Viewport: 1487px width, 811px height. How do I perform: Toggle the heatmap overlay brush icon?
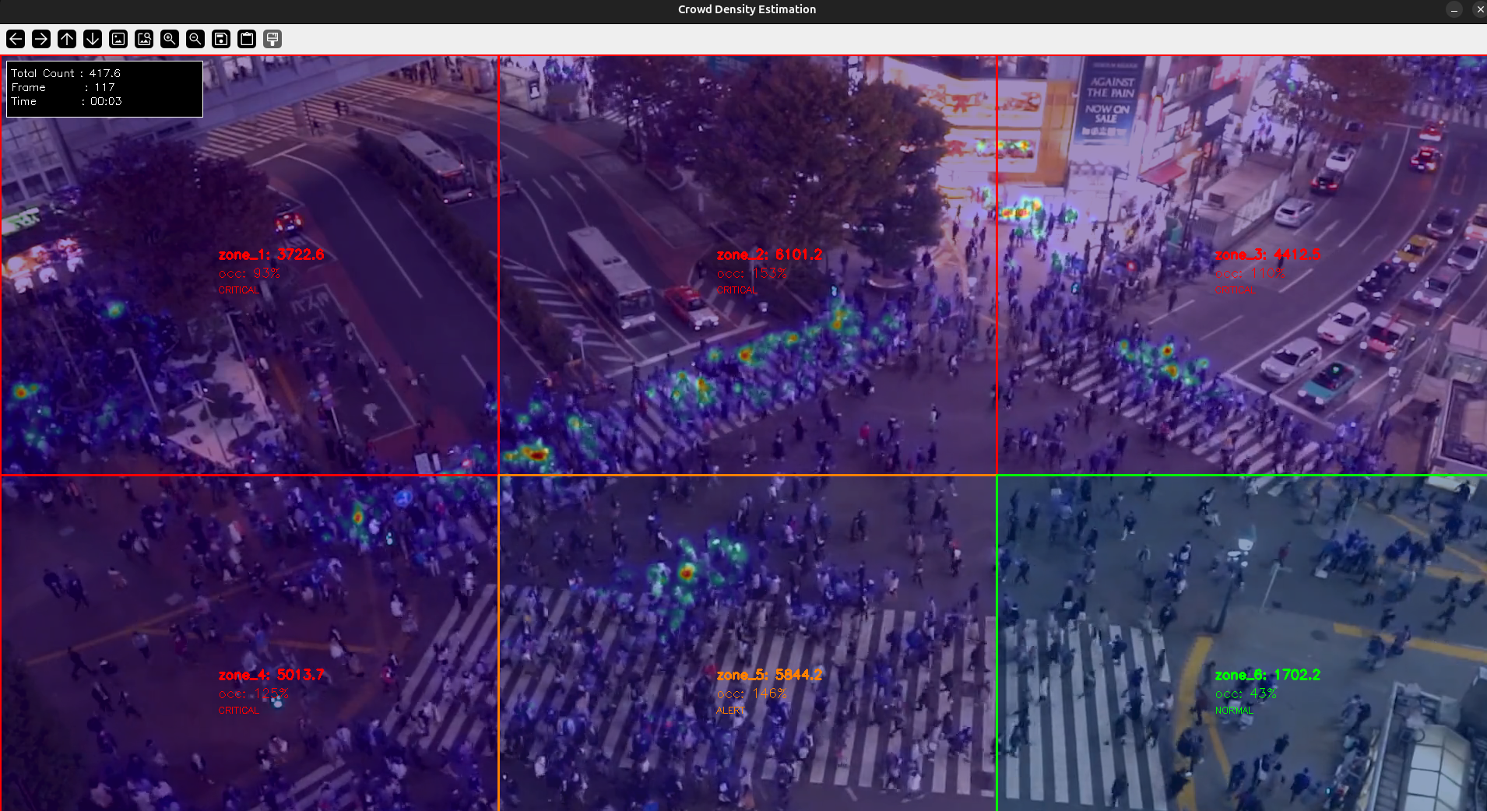coord(272,39)
